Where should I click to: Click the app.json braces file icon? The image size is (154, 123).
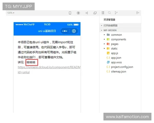(x=108, y=58)
